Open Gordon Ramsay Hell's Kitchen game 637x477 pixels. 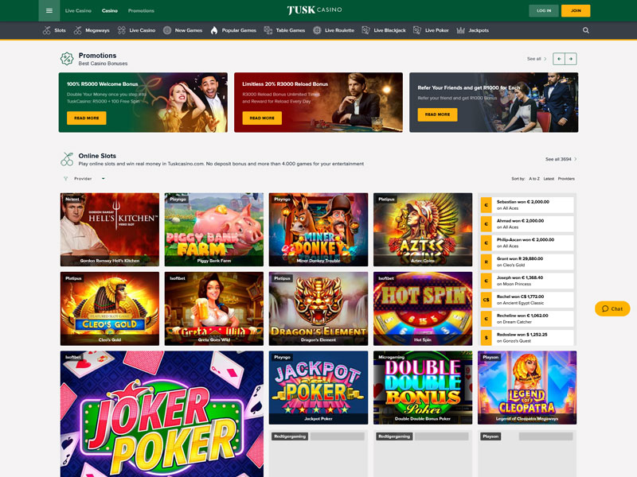coord(110,230)
